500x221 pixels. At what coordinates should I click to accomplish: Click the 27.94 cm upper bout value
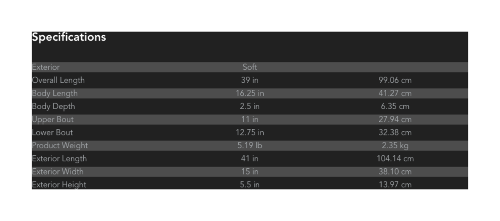tap(395, 120)
